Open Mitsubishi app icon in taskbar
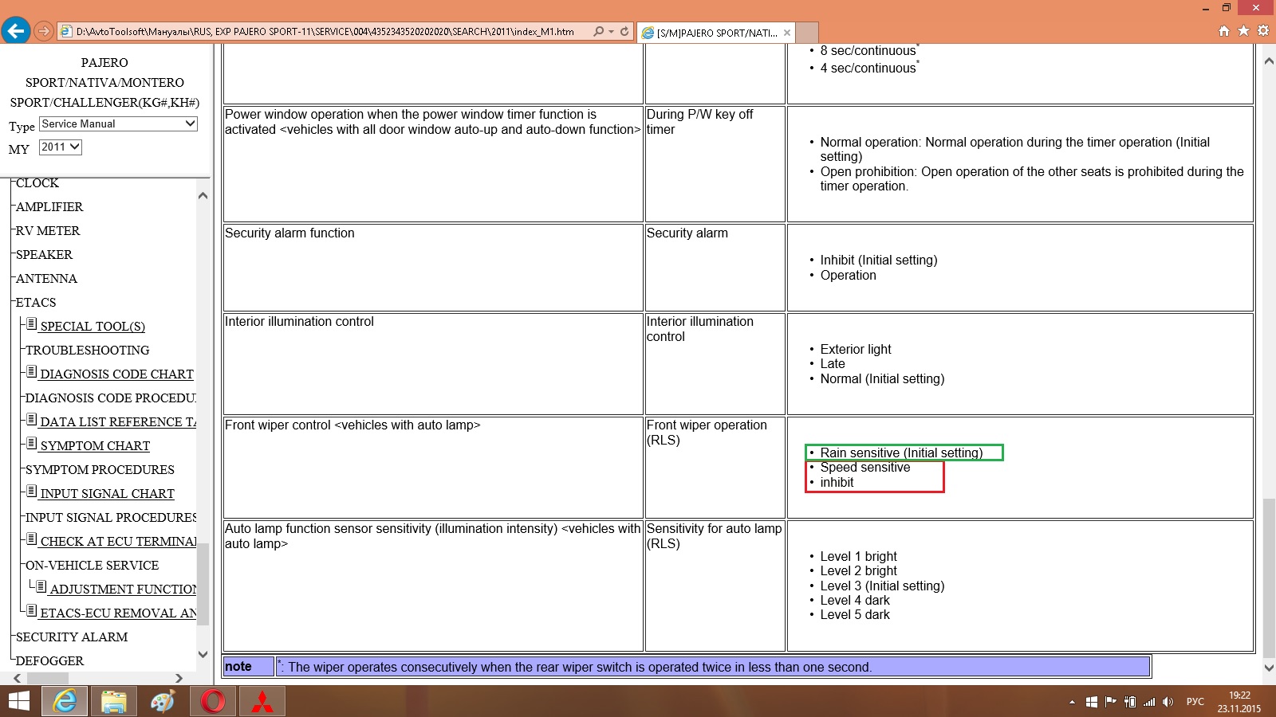This screenshot has width=1276, height=717. point(262,701)
